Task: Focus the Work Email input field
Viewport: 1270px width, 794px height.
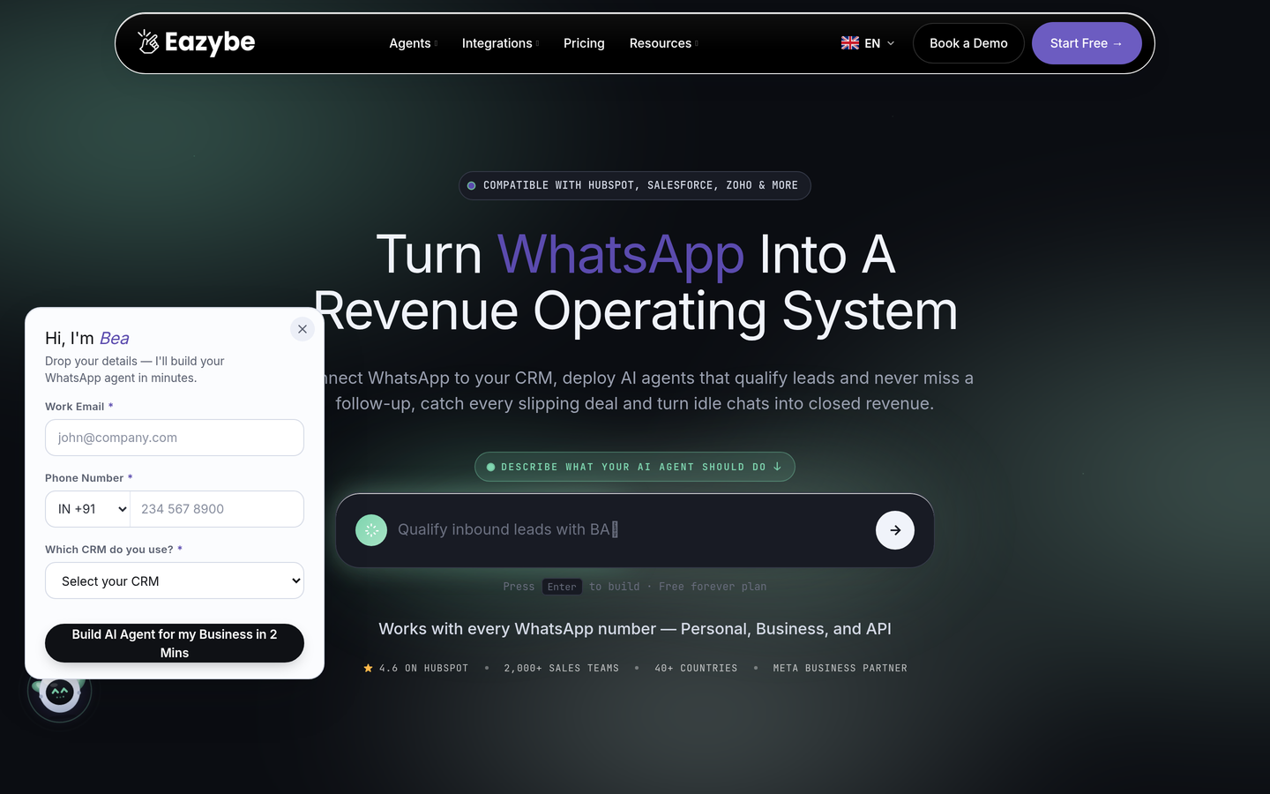Action: [175, 438]
